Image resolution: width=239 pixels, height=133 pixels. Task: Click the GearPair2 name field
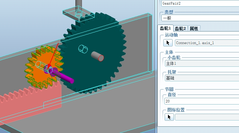tap(200, 3)
